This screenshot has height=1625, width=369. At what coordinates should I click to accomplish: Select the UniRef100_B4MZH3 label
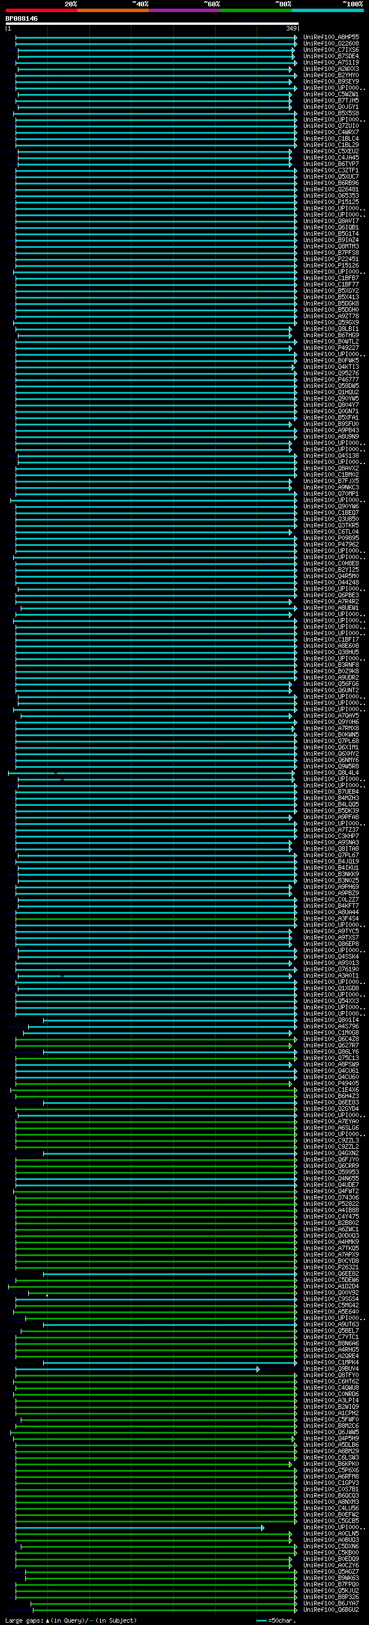click(331, 798)
